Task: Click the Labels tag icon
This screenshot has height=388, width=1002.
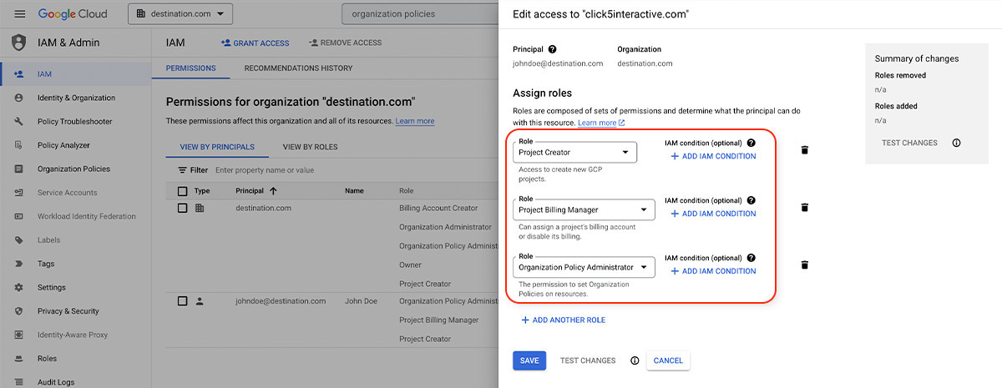Action: pyautogui.click(x=19, y=240)
